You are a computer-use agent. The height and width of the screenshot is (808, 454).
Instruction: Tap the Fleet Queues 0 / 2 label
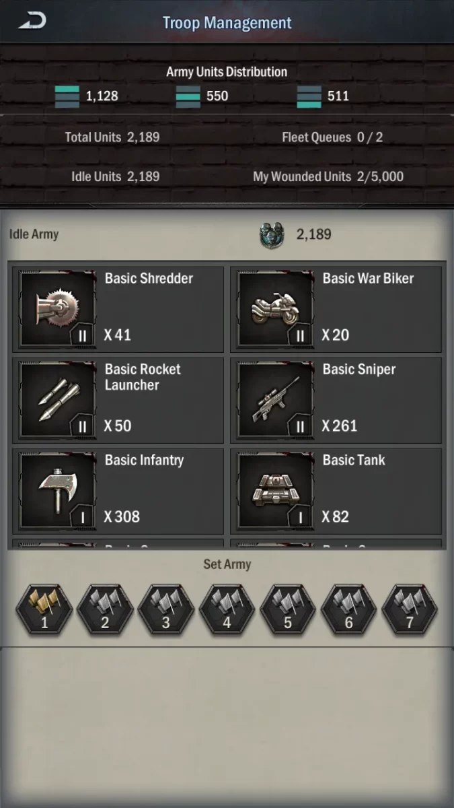332,137
